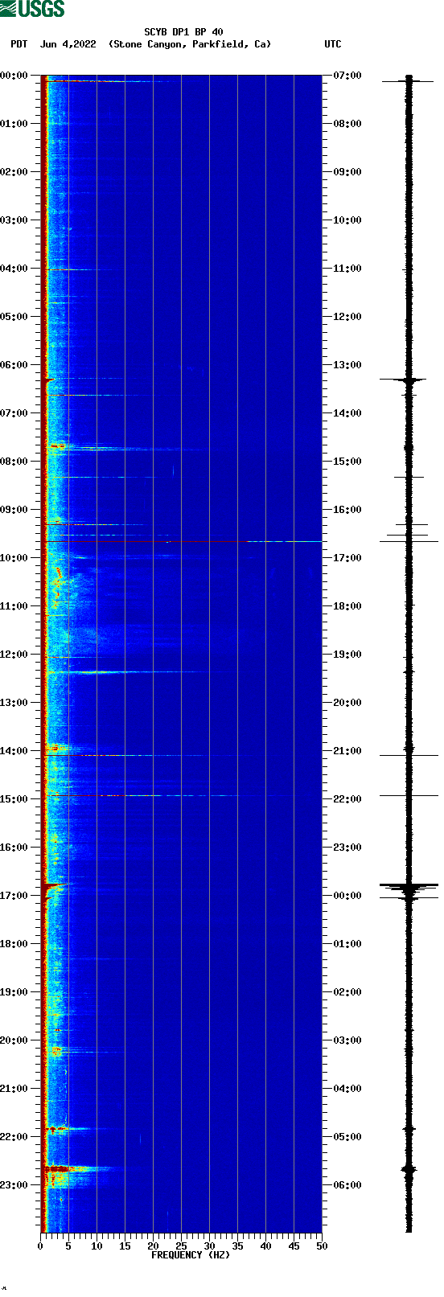Click the '07:00' PDT time label on left axis
This screenshot has width=444, height=1297.
(14, 413)
